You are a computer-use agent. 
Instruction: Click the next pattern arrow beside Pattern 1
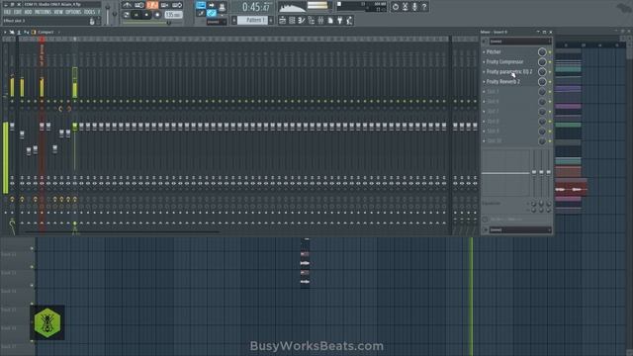coord(271,20)
